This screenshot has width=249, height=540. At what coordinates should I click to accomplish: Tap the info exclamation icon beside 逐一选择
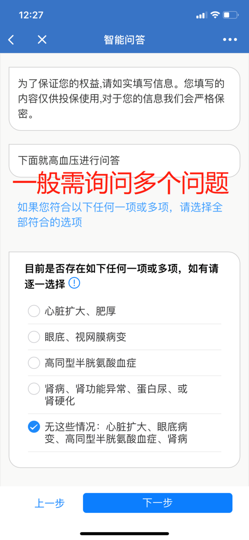pyautogui.click(x=74, y=284)
